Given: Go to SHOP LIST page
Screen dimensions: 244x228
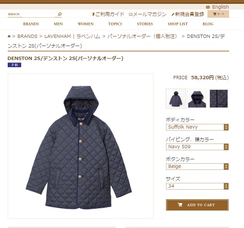Looking at the screenshot, I should pos(178,24).
